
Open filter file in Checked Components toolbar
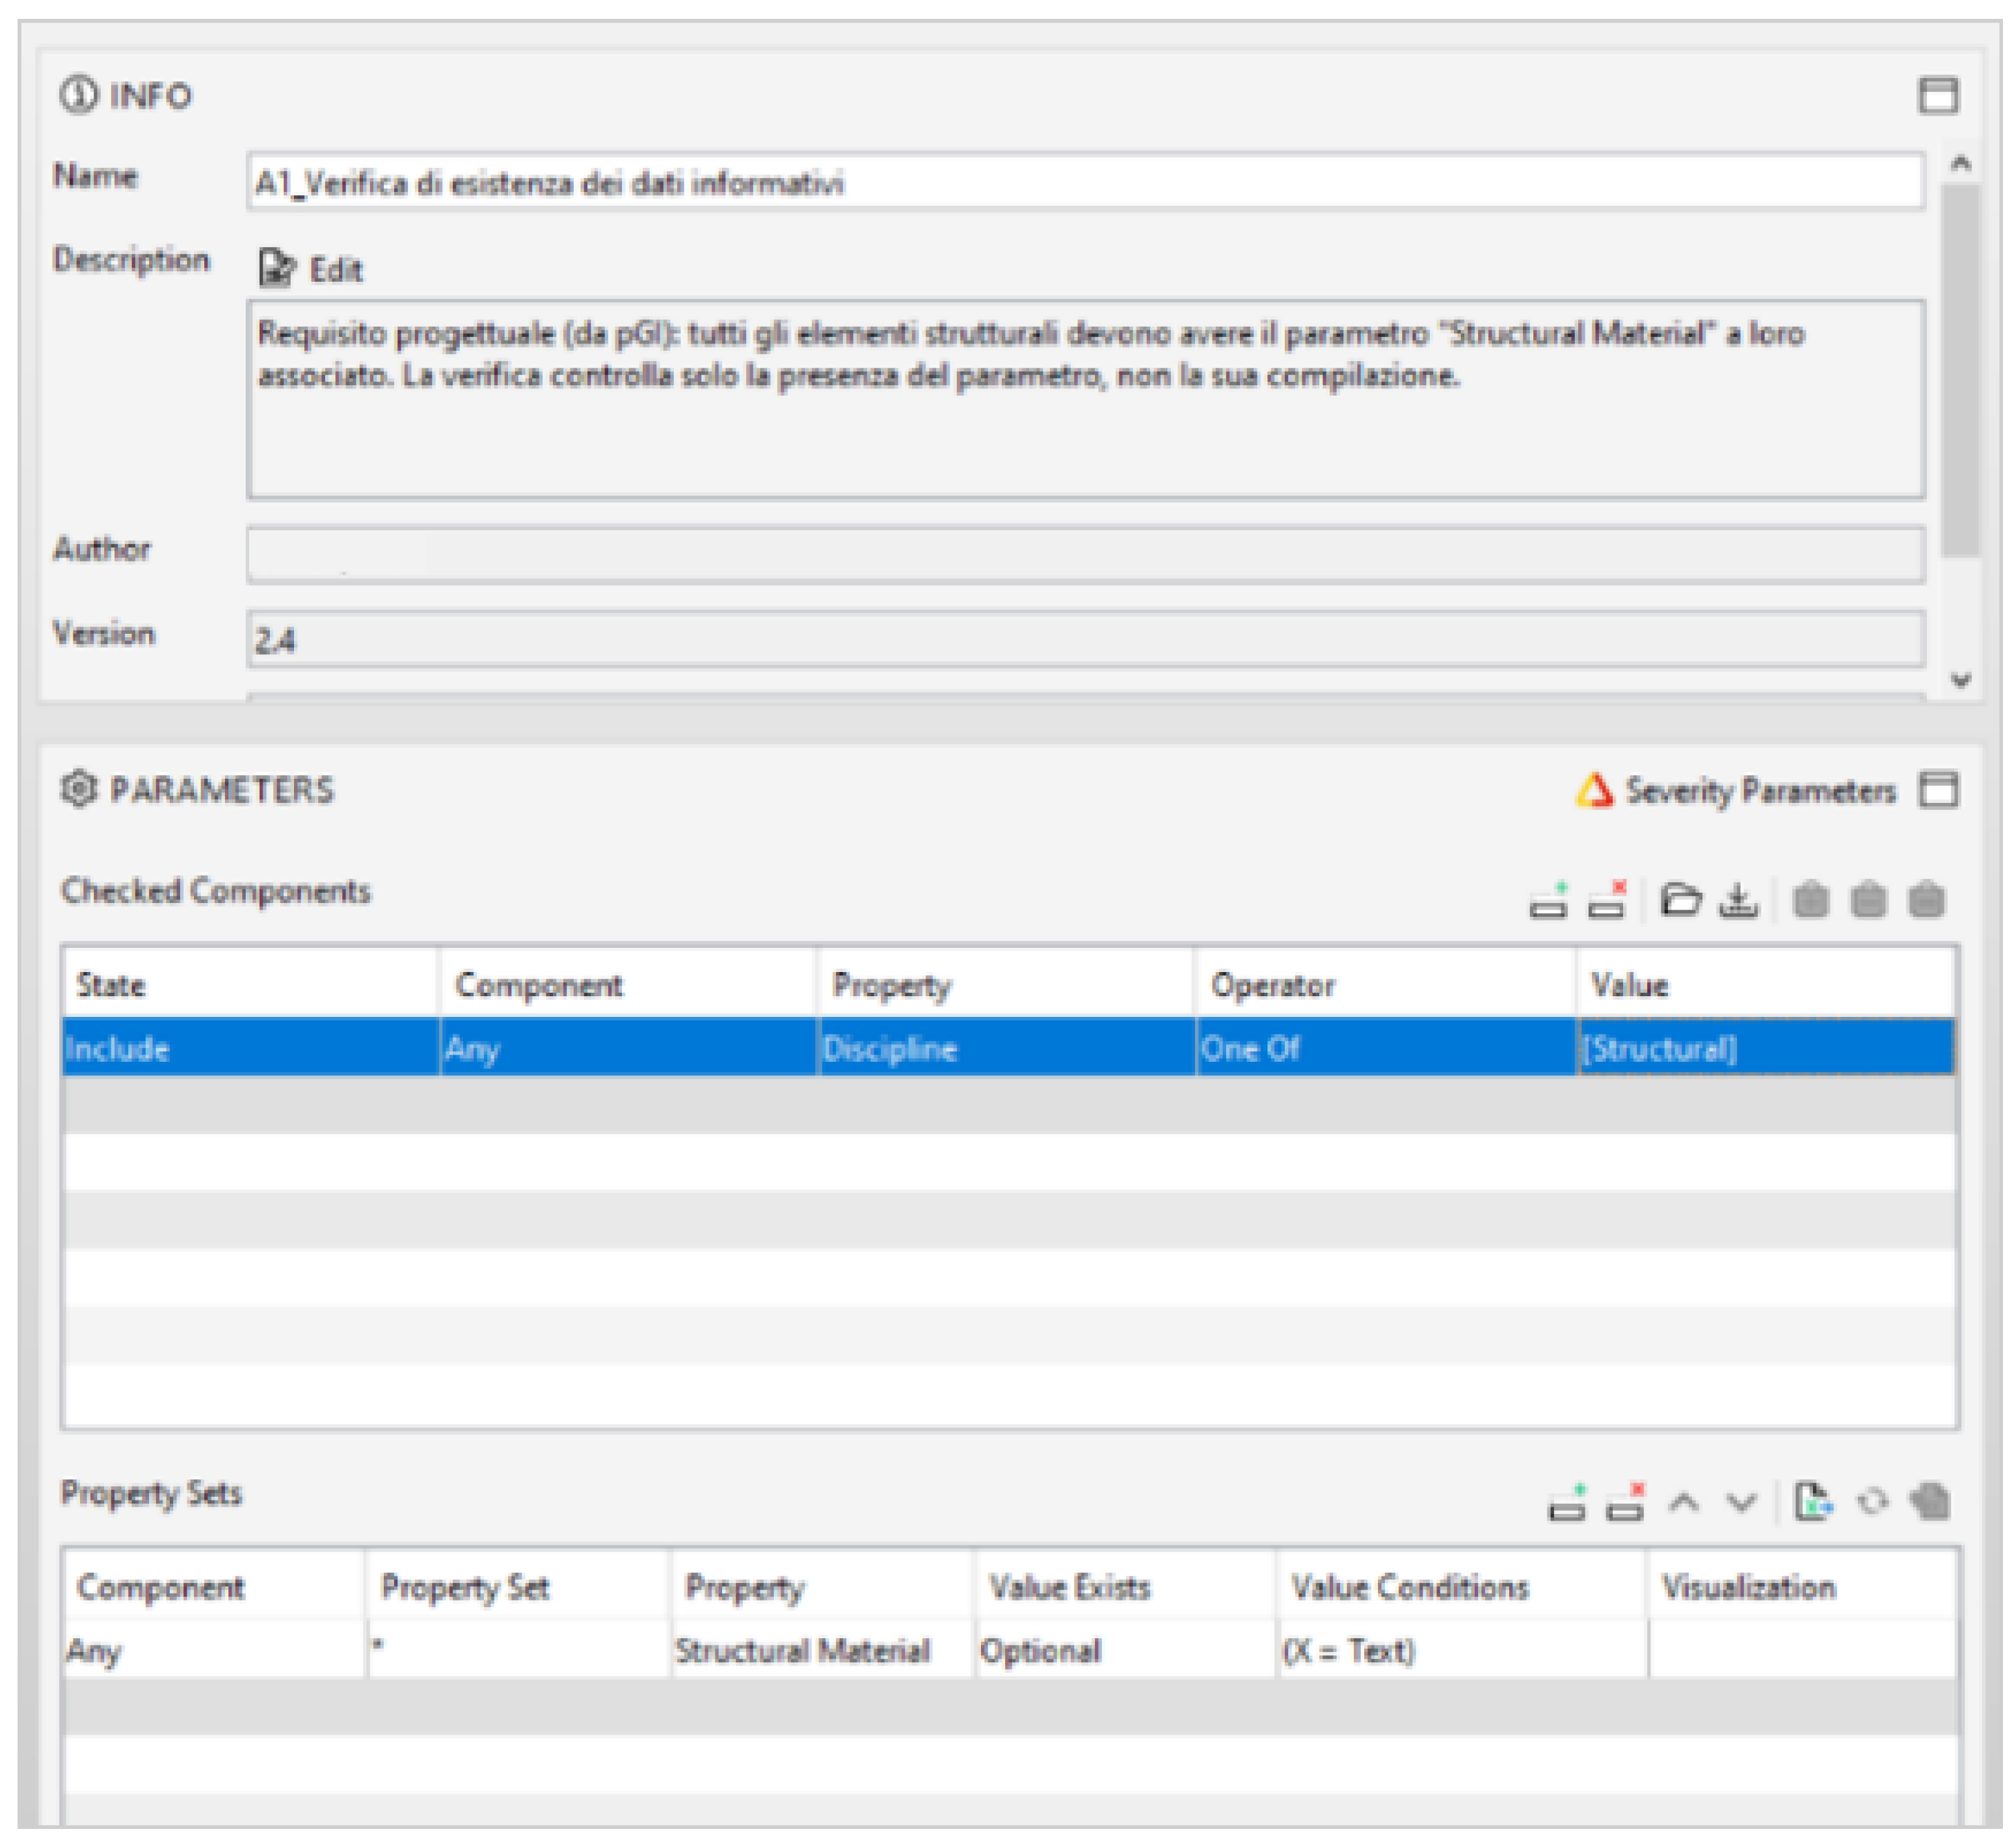pos(1680,900)
